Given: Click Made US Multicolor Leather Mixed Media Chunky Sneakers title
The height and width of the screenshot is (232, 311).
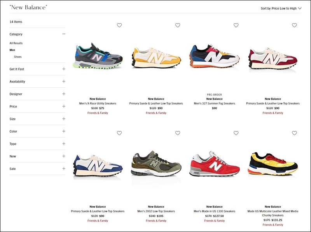Looking at the screenshot, I should pos(273,213).
